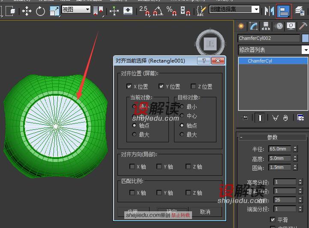This screenshot has height=228, width=309.
Task: Select 轴点 under 目标对象
Action: [x=182, y=125]
